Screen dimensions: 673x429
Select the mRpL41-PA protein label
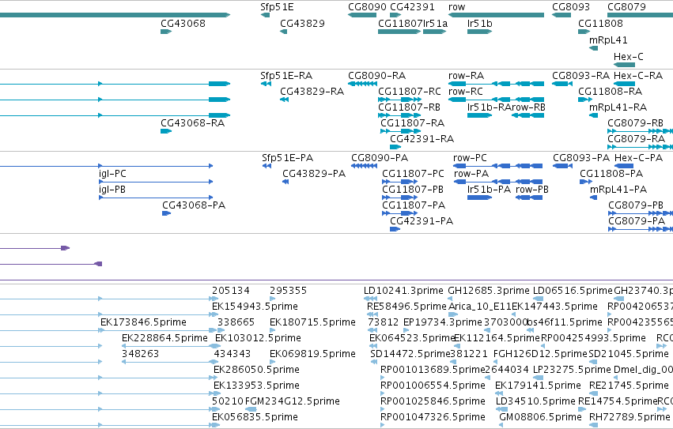(x=618, y=190)
